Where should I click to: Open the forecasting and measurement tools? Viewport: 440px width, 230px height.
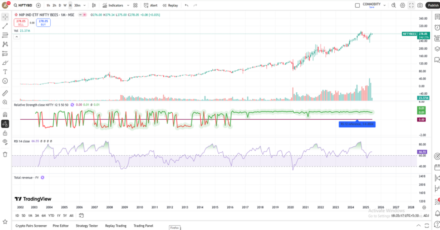[x=5, y=54]
